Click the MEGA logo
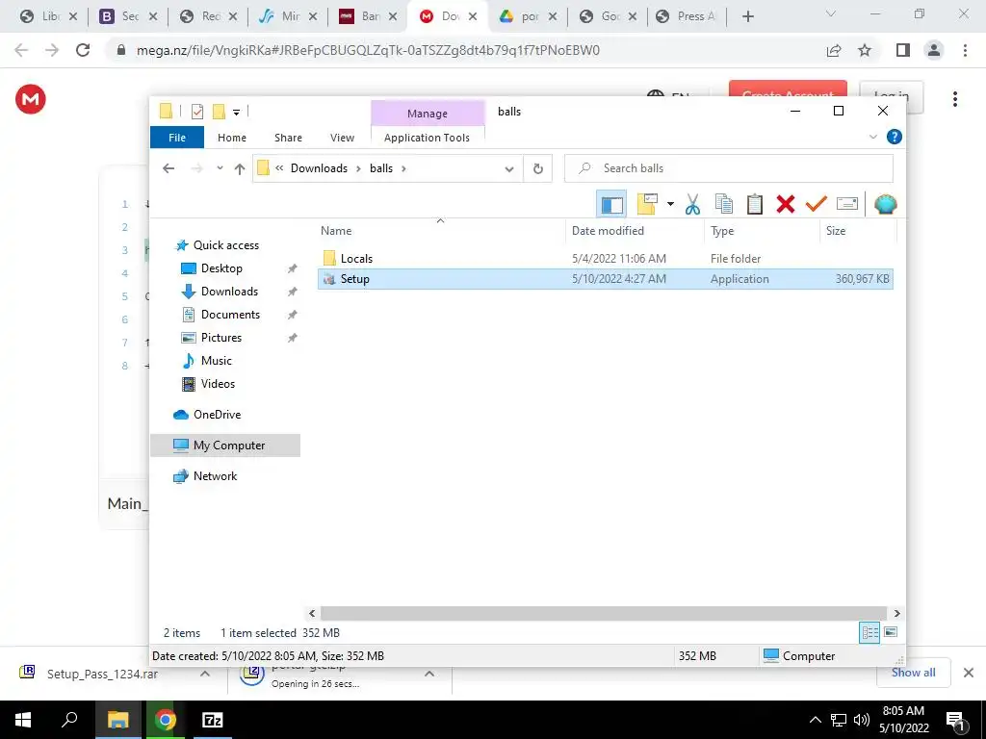Screen dimensions: 986x739 click(x=30, y=99)
